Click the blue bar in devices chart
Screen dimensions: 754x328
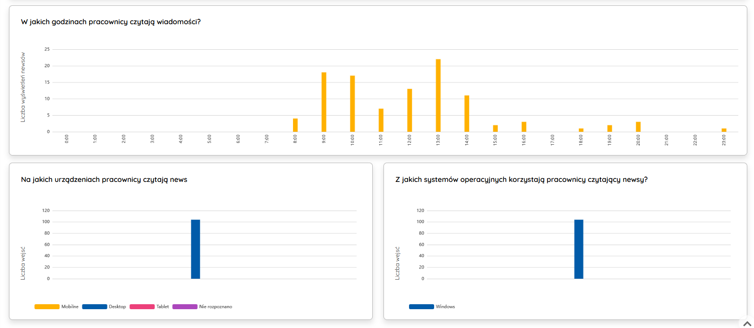tap(195, 249)
